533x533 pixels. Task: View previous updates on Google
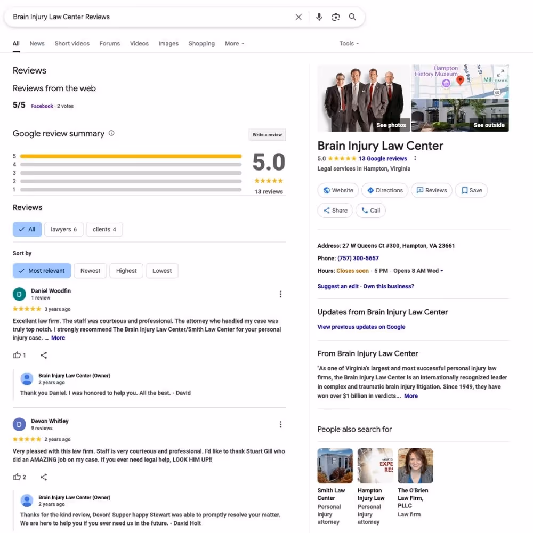tap(361, 327)
